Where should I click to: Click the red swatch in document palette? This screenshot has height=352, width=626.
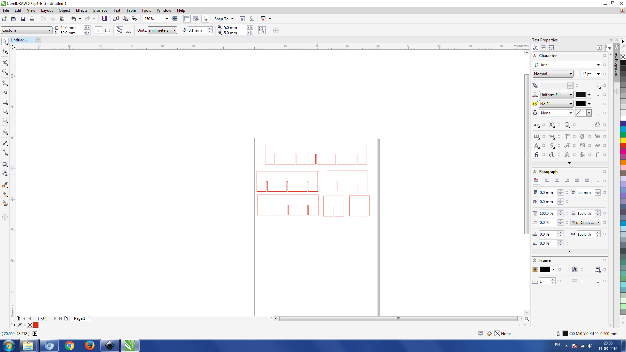(x=36, y=325)
